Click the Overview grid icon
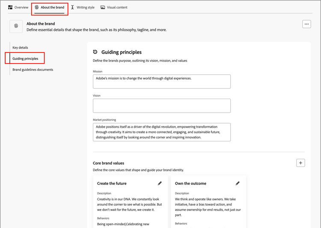321x228 pixels. coord(10,7)
